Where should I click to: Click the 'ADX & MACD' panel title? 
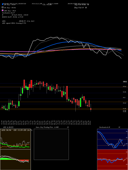(8, 127)
